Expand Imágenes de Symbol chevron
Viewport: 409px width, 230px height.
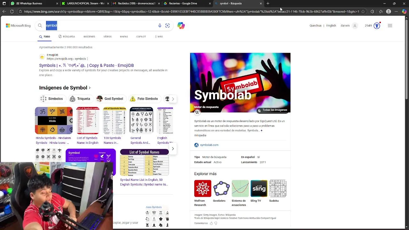pyautogui.click(x=90, y=88)
